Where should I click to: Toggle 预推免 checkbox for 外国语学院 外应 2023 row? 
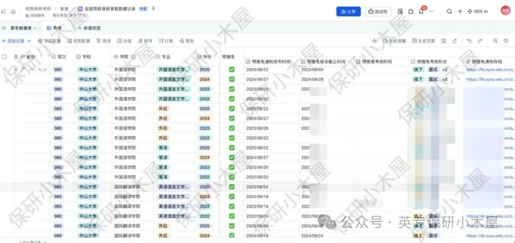[232, 128]
